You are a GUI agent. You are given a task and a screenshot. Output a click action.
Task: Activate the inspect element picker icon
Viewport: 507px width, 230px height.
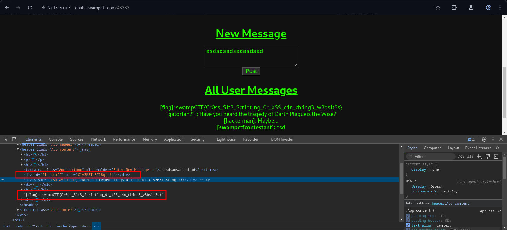[x=5, y=139]
